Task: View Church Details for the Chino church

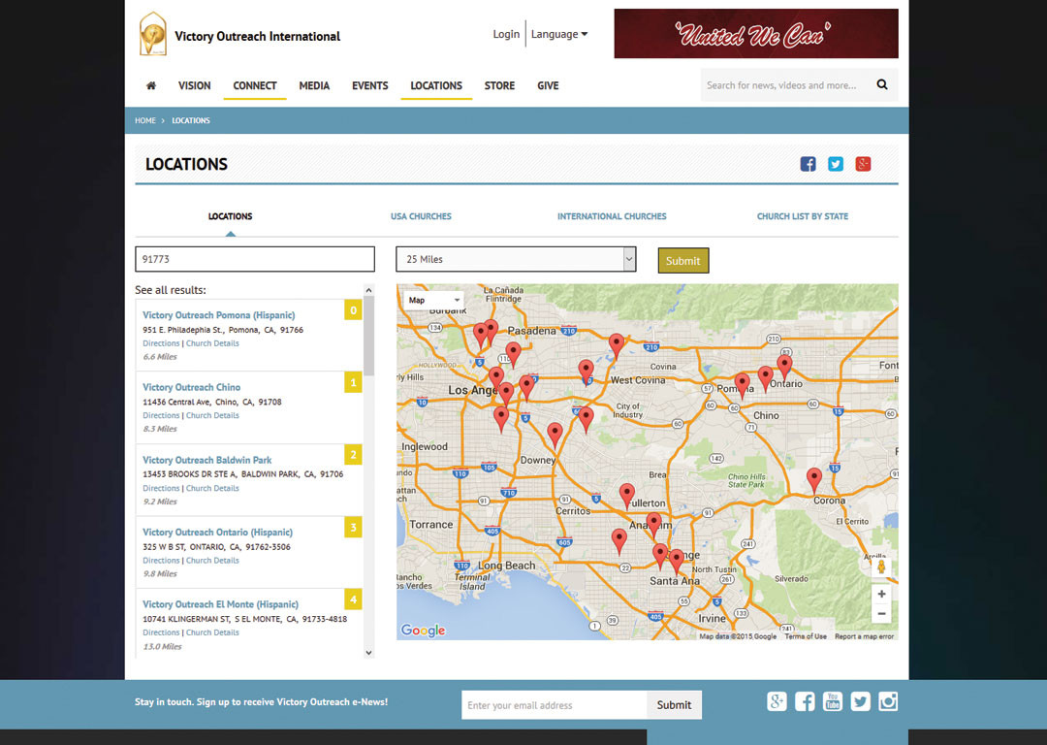Action: [212, 415]
